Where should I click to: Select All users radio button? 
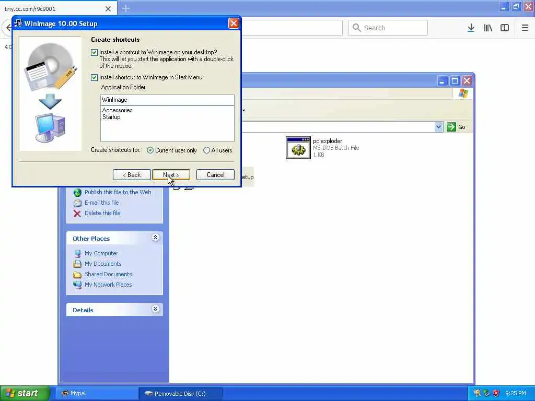[206, 150]
